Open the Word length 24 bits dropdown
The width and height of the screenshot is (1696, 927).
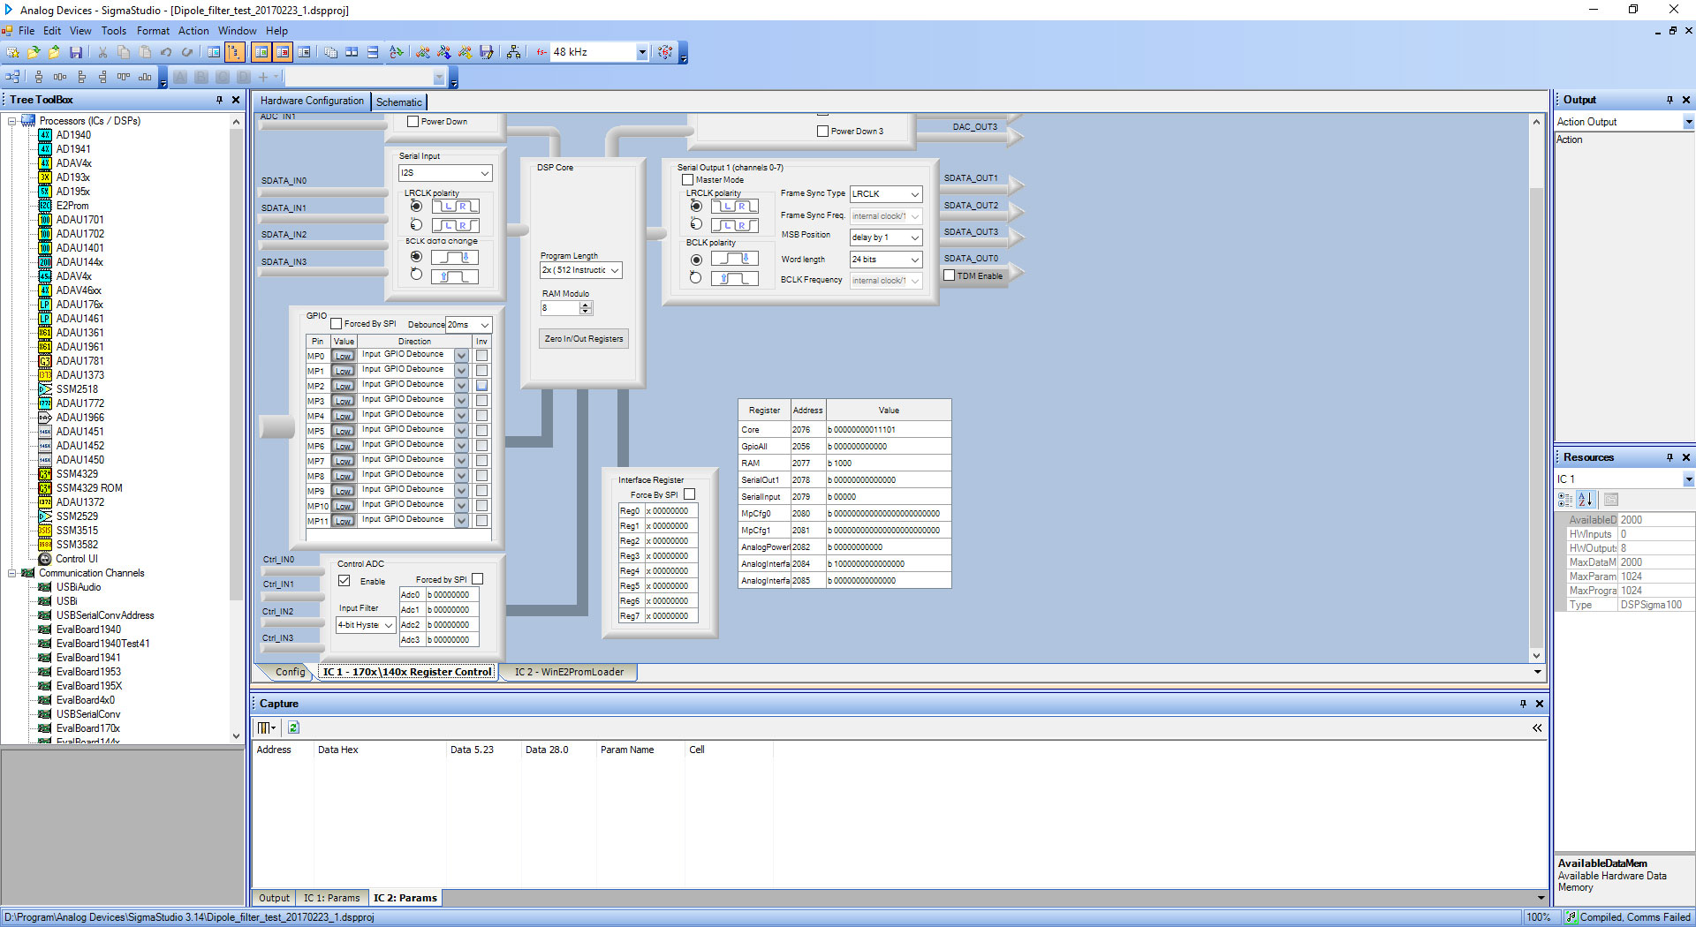(x=886, y=260)
